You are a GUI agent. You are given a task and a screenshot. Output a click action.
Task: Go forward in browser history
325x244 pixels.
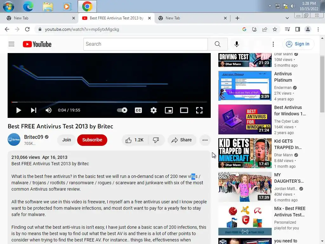[17, 29]
